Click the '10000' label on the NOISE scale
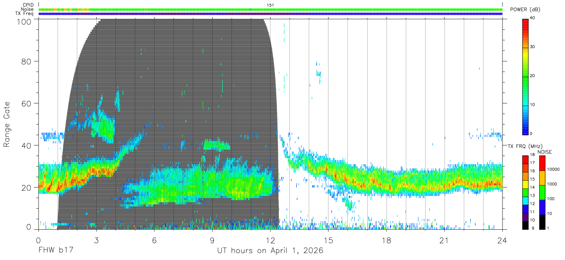 pos(553,169)
